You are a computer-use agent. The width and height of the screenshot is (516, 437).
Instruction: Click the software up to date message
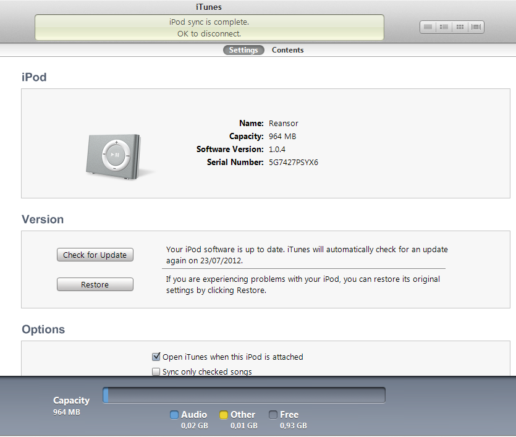click(x=307, y=255)
